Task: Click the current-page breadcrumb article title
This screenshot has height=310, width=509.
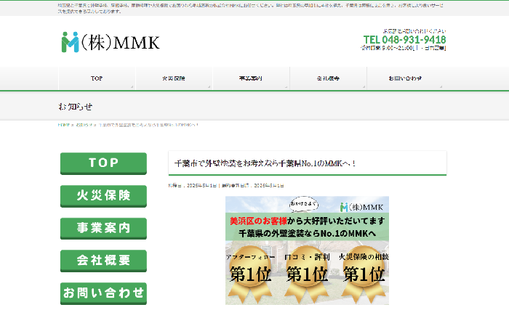Action: [x=148, y=125]
